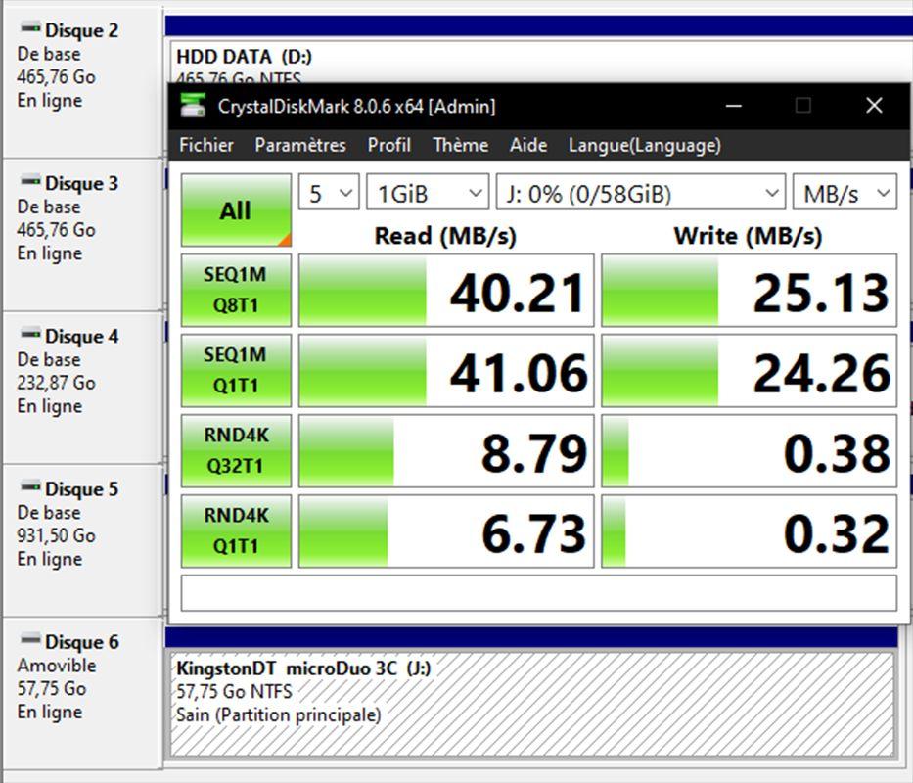The image size is (913, 783).
Task: Run all benchmarks with the All button
Action: (x=236, y=210)
